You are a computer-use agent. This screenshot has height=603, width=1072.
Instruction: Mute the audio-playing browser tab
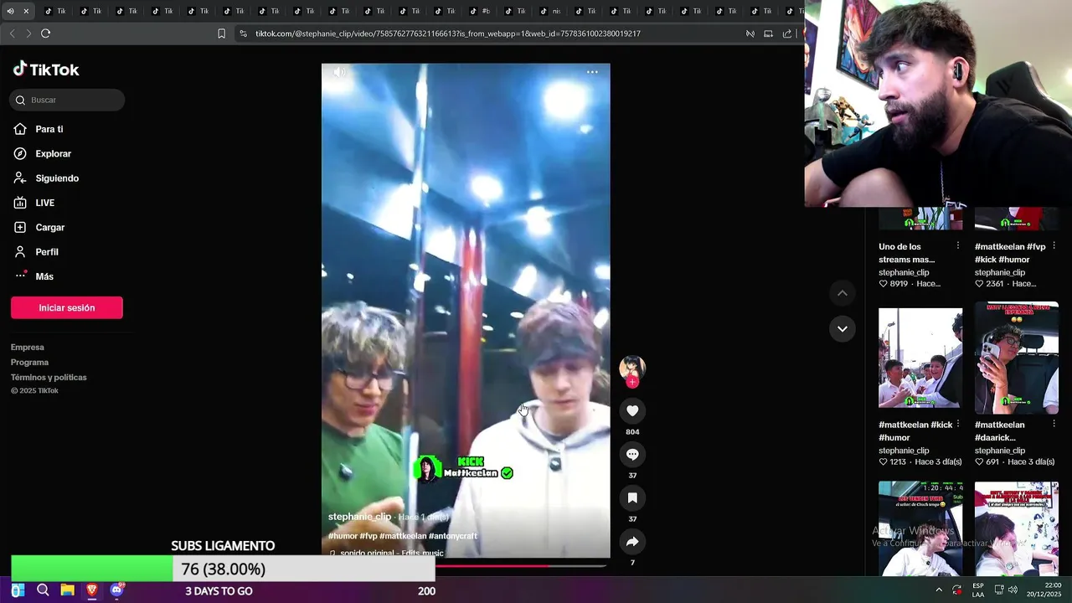pos(10,11)
